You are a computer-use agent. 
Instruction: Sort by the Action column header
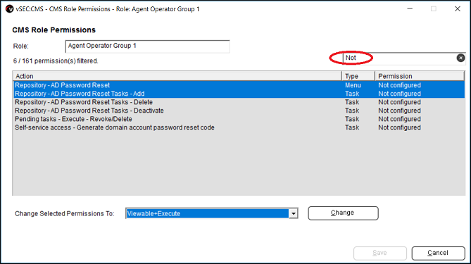pyautogui.click(x=177, y=76)
